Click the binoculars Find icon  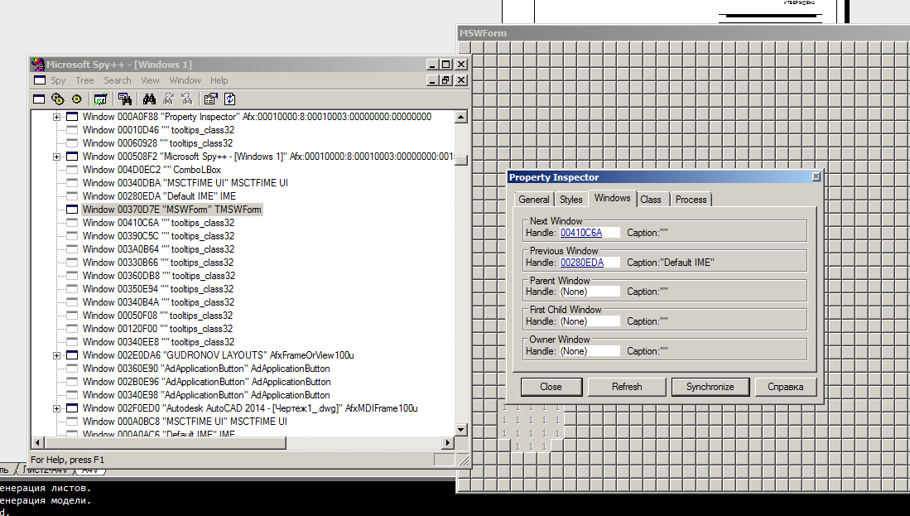(150, 99)
